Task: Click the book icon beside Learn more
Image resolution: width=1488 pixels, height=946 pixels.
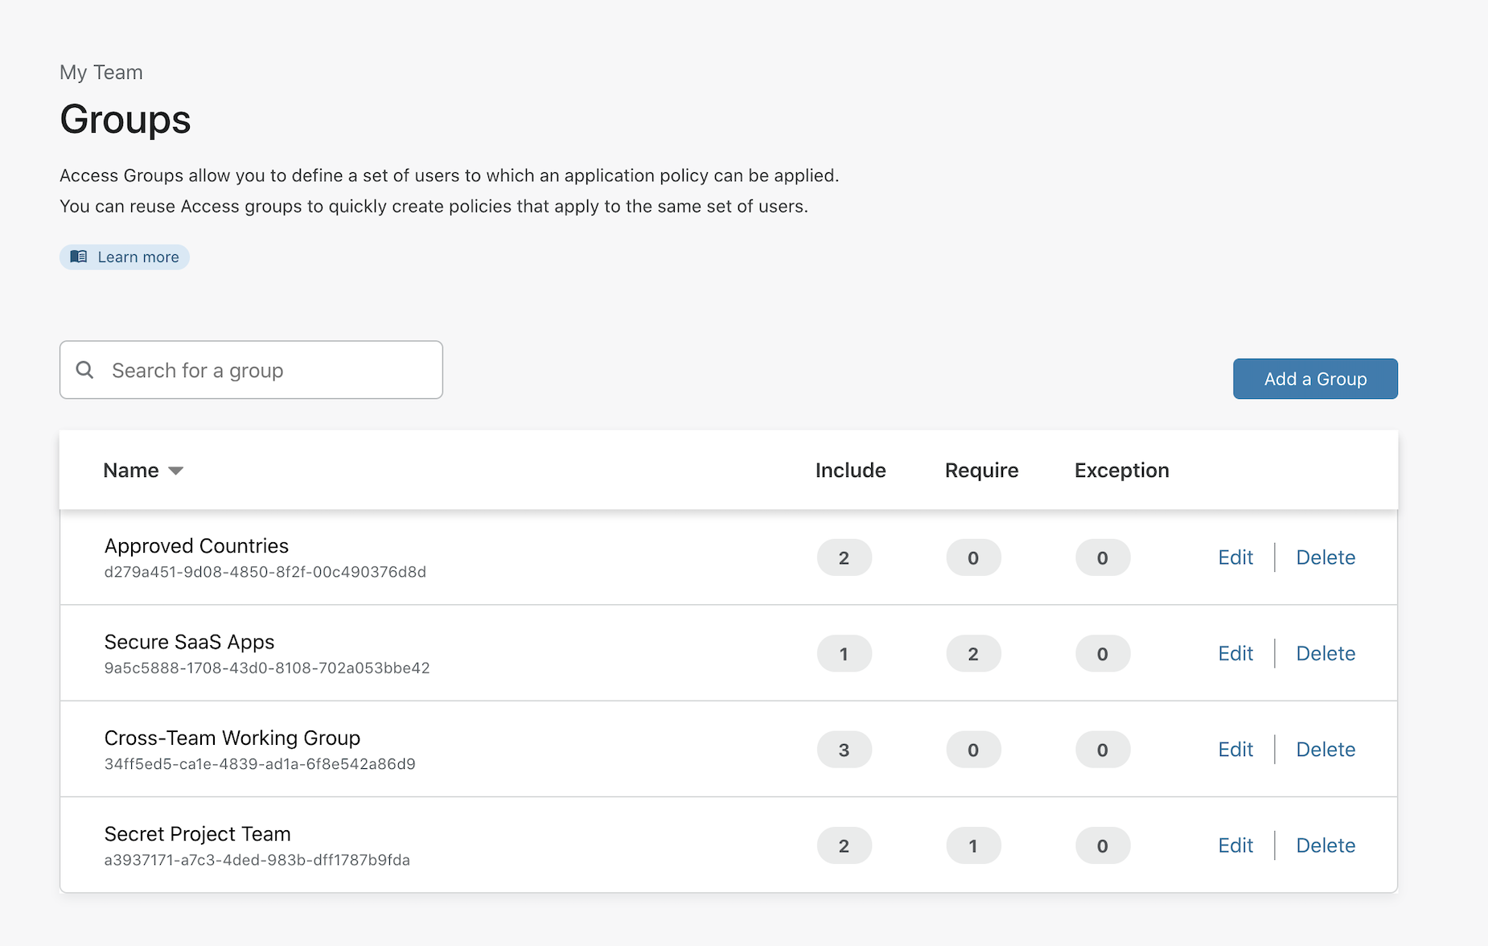Action: tap(79, 257)
